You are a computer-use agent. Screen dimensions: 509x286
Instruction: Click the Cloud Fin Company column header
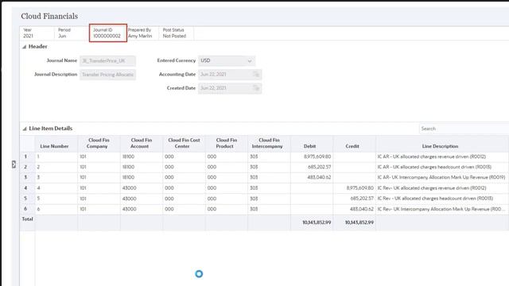(x=99, y=143)
